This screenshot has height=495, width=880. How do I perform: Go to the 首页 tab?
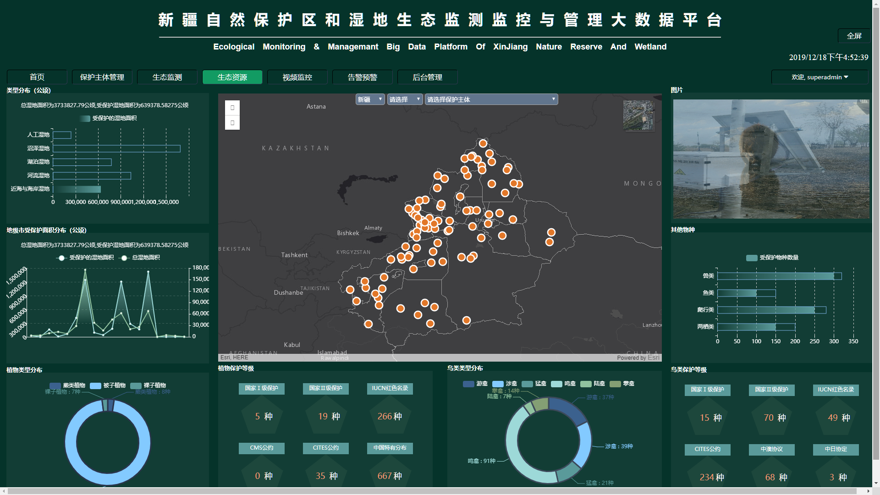[37, 77]
